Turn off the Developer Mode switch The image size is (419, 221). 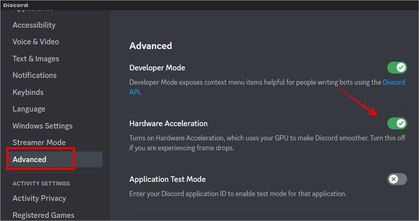click(397, 68)
